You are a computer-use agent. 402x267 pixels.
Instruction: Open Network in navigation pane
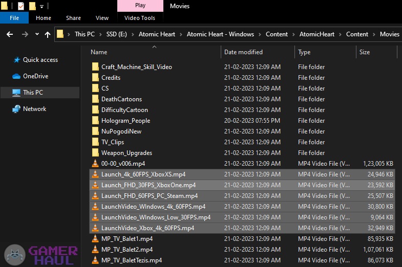point(34,109)
